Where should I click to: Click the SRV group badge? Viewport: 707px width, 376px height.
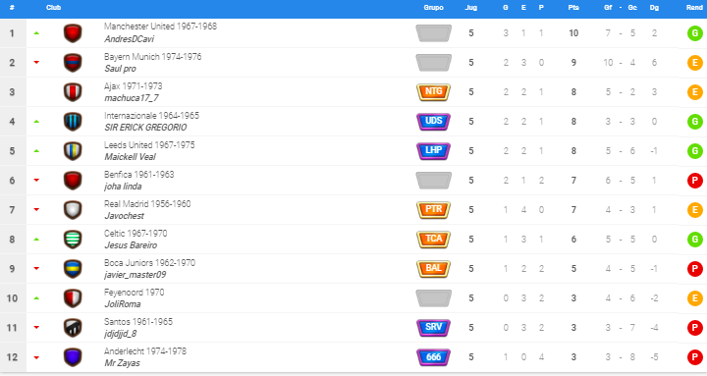point(433,327)
